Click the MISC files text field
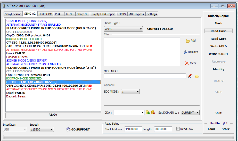 pyautogui.click(x=145, y=76)
